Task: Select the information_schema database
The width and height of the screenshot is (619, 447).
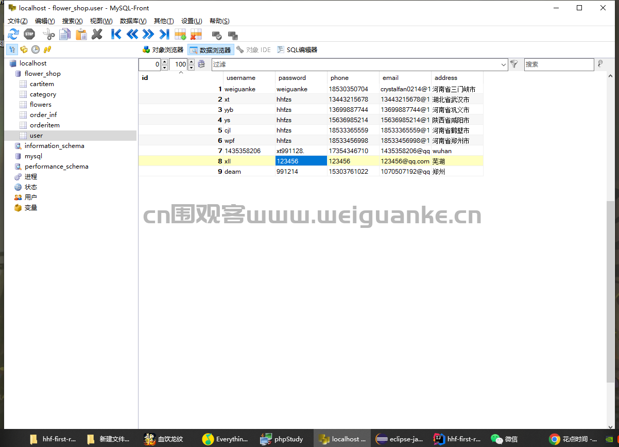Action: point(54,145)
